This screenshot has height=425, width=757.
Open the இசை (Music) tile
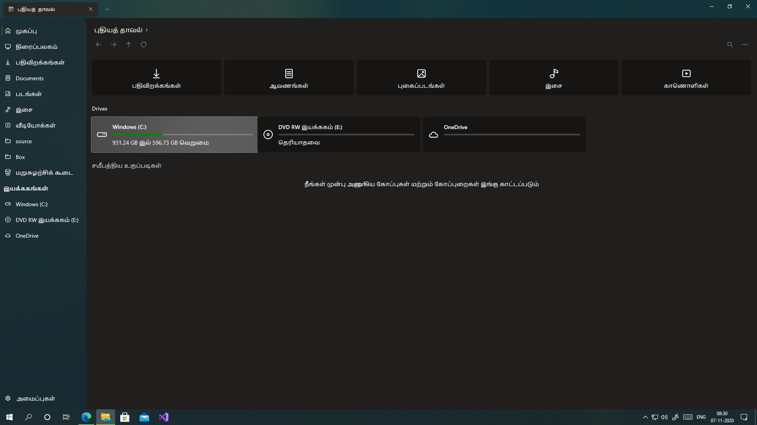pos(554,78)
